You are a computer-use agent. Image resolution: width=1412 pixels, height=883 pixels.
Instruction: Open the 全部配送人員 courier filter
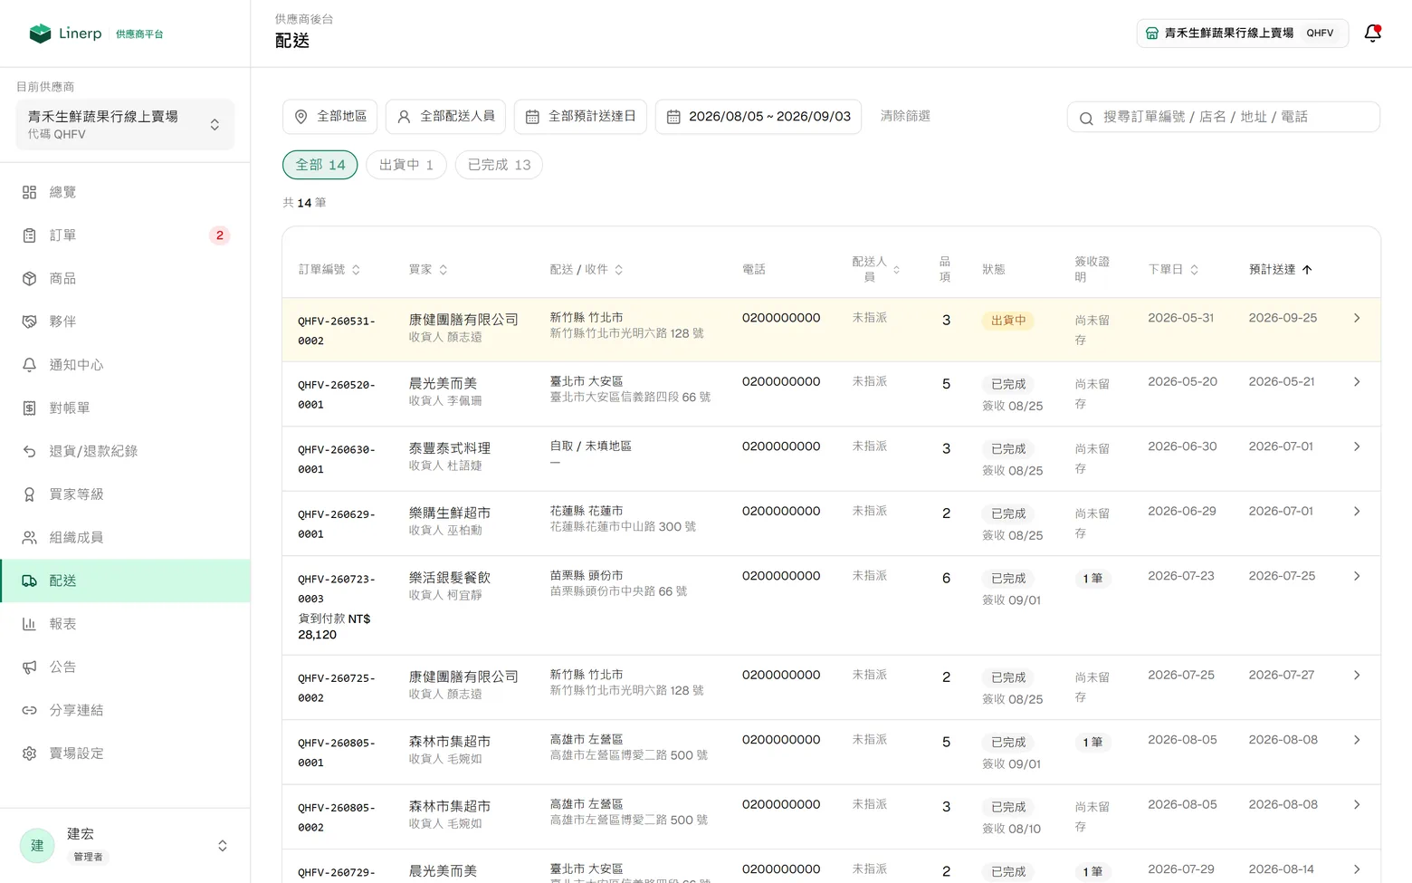445,116
